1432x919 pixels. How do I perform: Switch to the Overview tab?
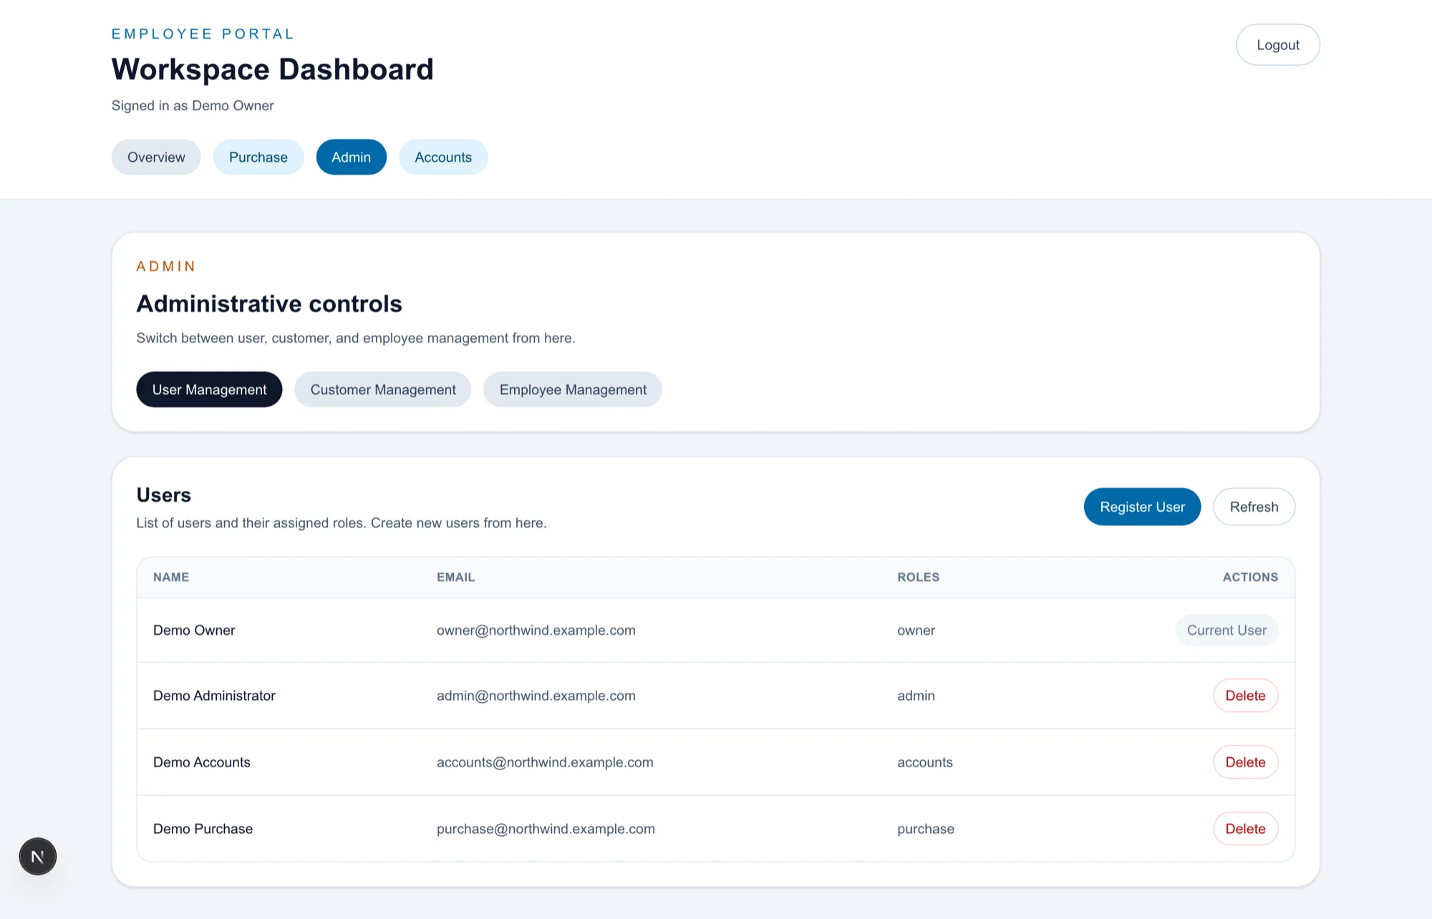(156, 157)
